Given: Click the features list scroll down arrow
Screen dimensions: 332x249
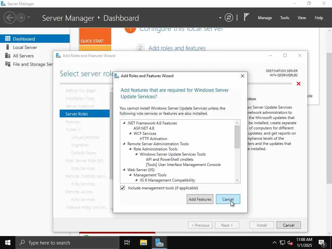Looking at the screenshot, I should [237, 180].
